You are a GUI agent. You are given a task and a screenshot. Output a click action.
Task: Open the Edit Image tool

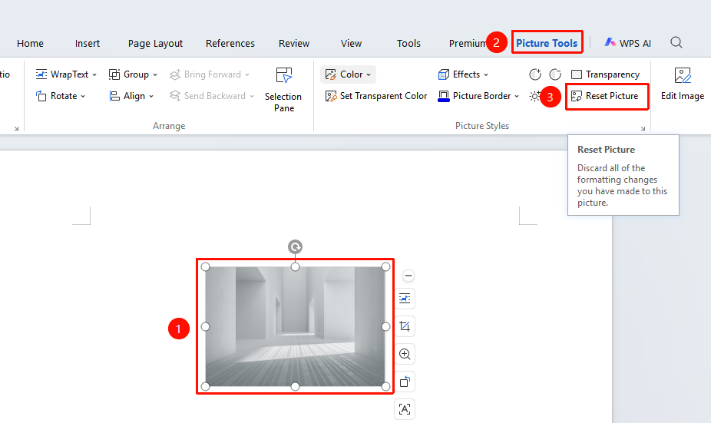coord(683,84)
